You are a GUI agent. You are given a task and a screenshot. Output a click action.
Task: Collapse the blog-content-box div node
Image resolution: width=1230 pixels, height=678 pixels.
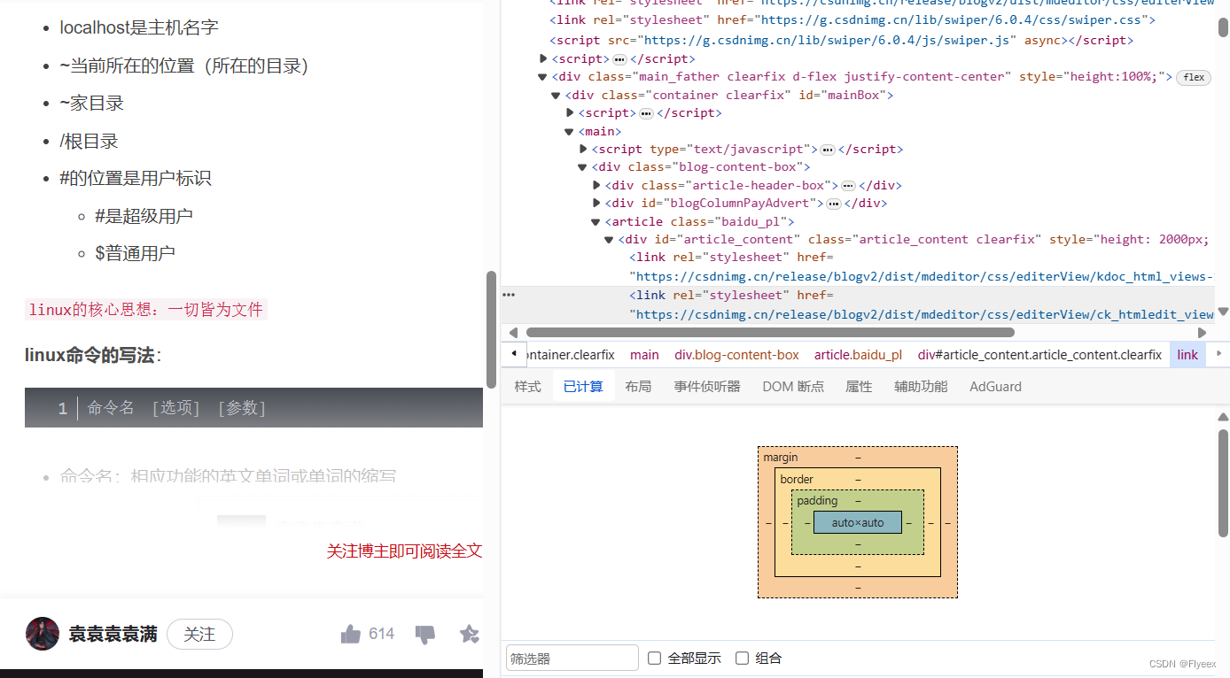point(582,167)
